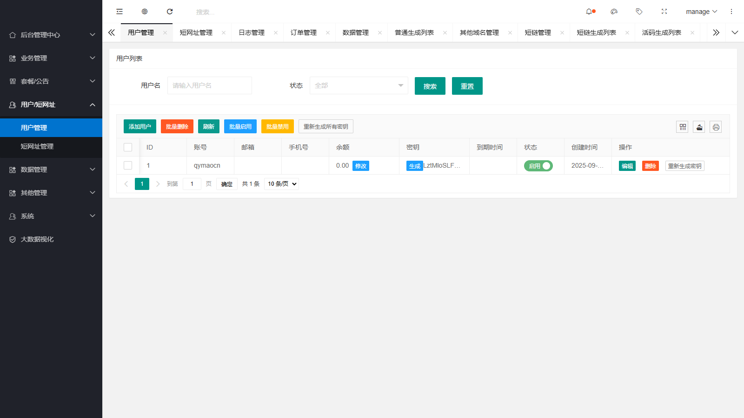Disable user qymaocn via the 启用 switch
This screenshot has height=418, width=744.
tap(539, 165)
